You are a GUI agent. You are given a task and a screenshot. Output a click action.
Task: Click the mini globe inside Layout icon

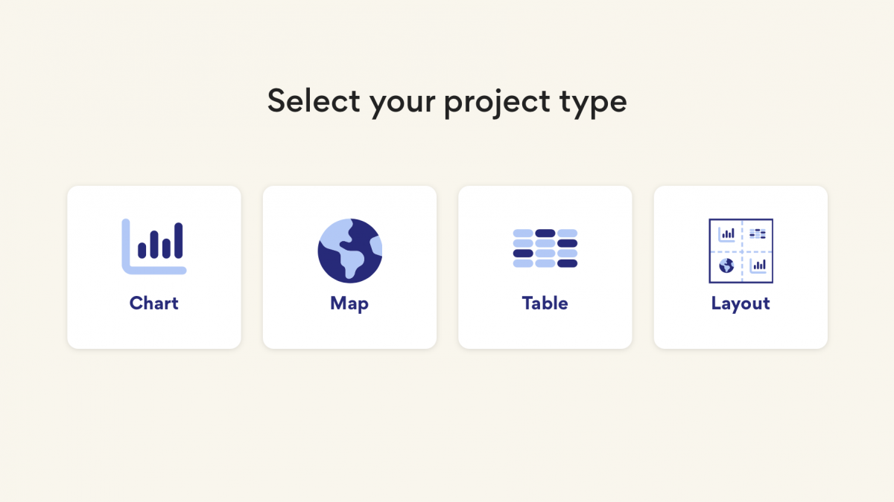click(726, 266)
